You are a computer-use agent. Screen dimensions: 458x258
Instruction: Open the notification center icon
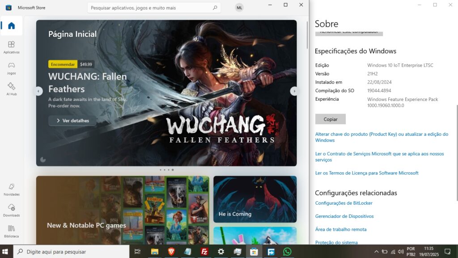pyautogui.click(x=447, y=252)
